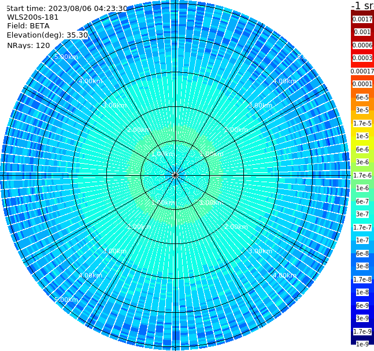Click the 3.00km range label in lower-right quadrant
374x351 pixels.
click(260, 251)
